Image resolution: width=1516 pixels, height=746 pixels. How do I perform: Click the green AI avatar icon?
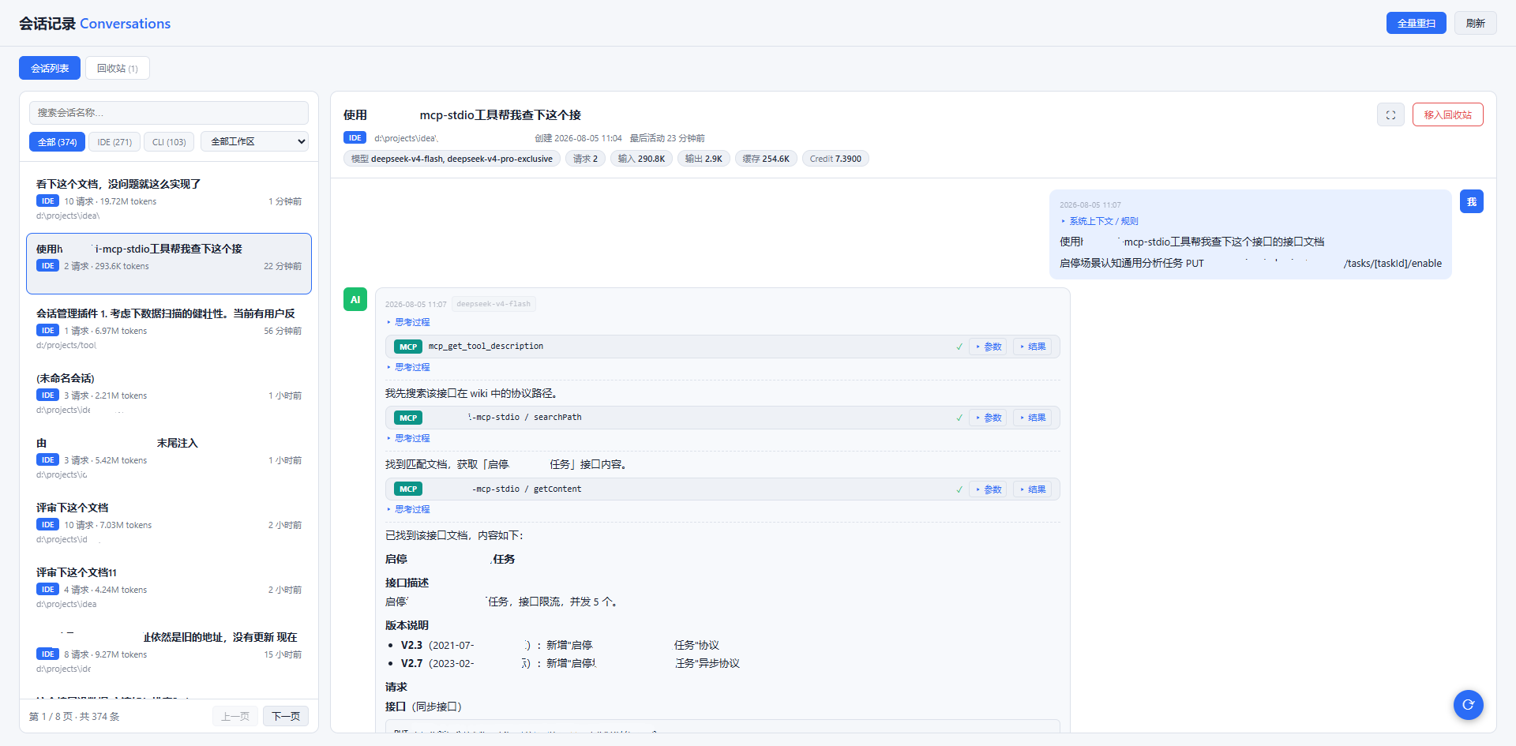click(355, 299)
